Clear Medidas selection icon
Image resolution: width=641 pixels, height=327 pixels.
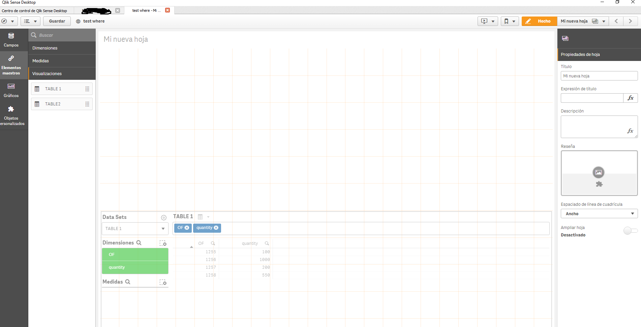click(x=163, y=282)
